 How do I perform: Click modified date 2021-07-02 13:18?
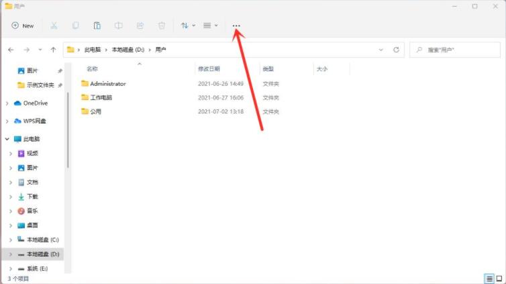coord(221,111)
